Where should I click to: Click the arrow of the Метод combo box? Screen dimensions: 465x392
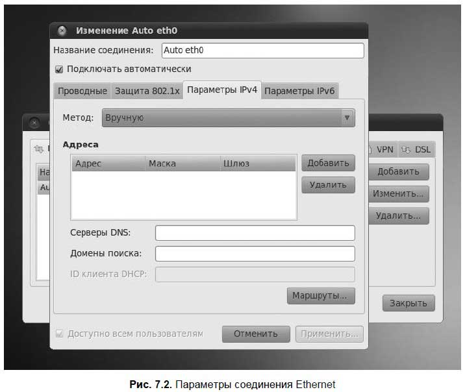347,118
